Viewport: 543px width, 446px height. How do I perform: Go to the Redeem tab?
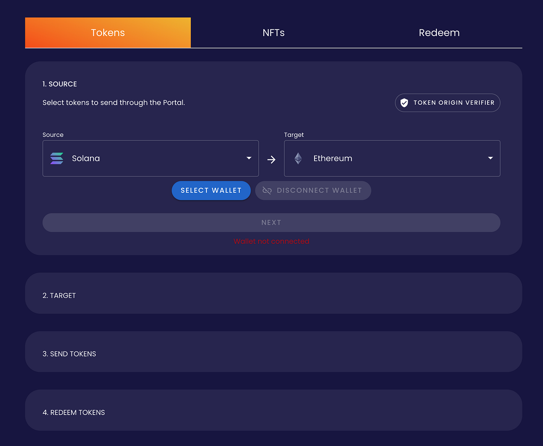tap(439, 33)
